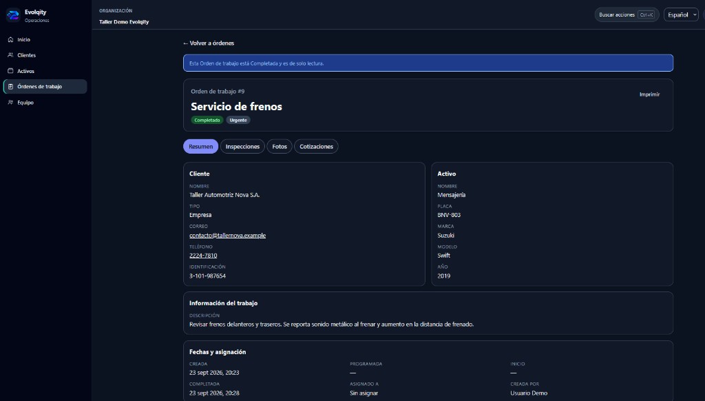This screenshot has height=401, width=705.
Task: Click the Cliente card heading
Action: click(199, 174)
